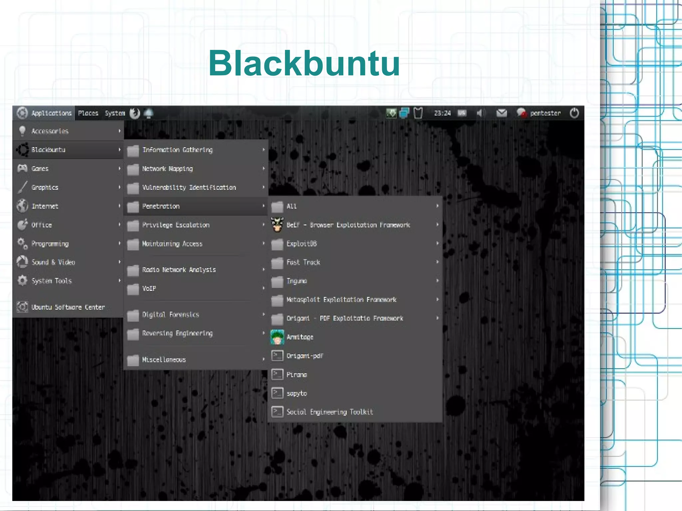Expand Fast Track submenu arrow
Viewport: 682px width, 511px height.
(438, 262)
